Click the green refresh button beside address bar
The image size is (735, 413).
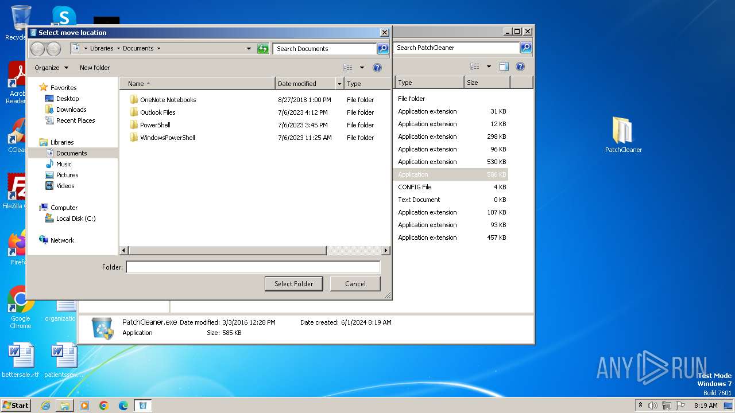coord(263,49)
